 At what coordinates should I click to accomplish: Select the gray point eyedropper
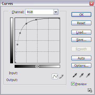[81, 75]
